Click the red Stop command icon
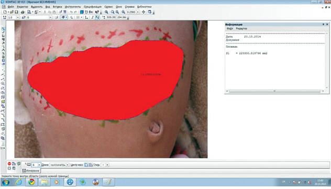This screenshot has height=189, width=331. [x=9, y=164]
